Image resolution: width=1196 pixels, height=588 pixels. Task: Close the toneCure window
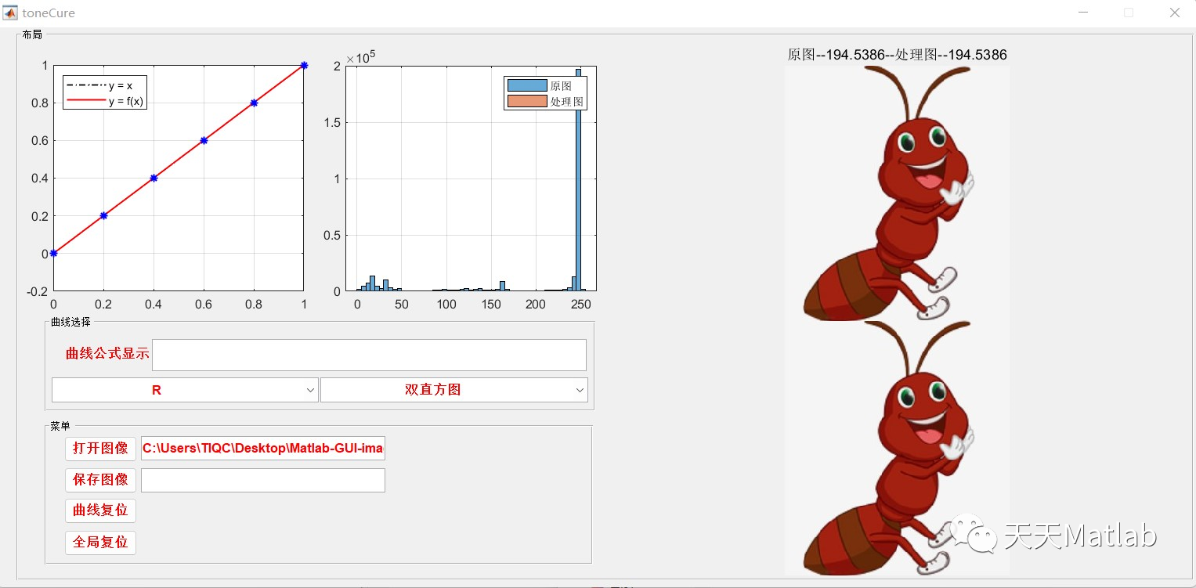coord(1174,13)
